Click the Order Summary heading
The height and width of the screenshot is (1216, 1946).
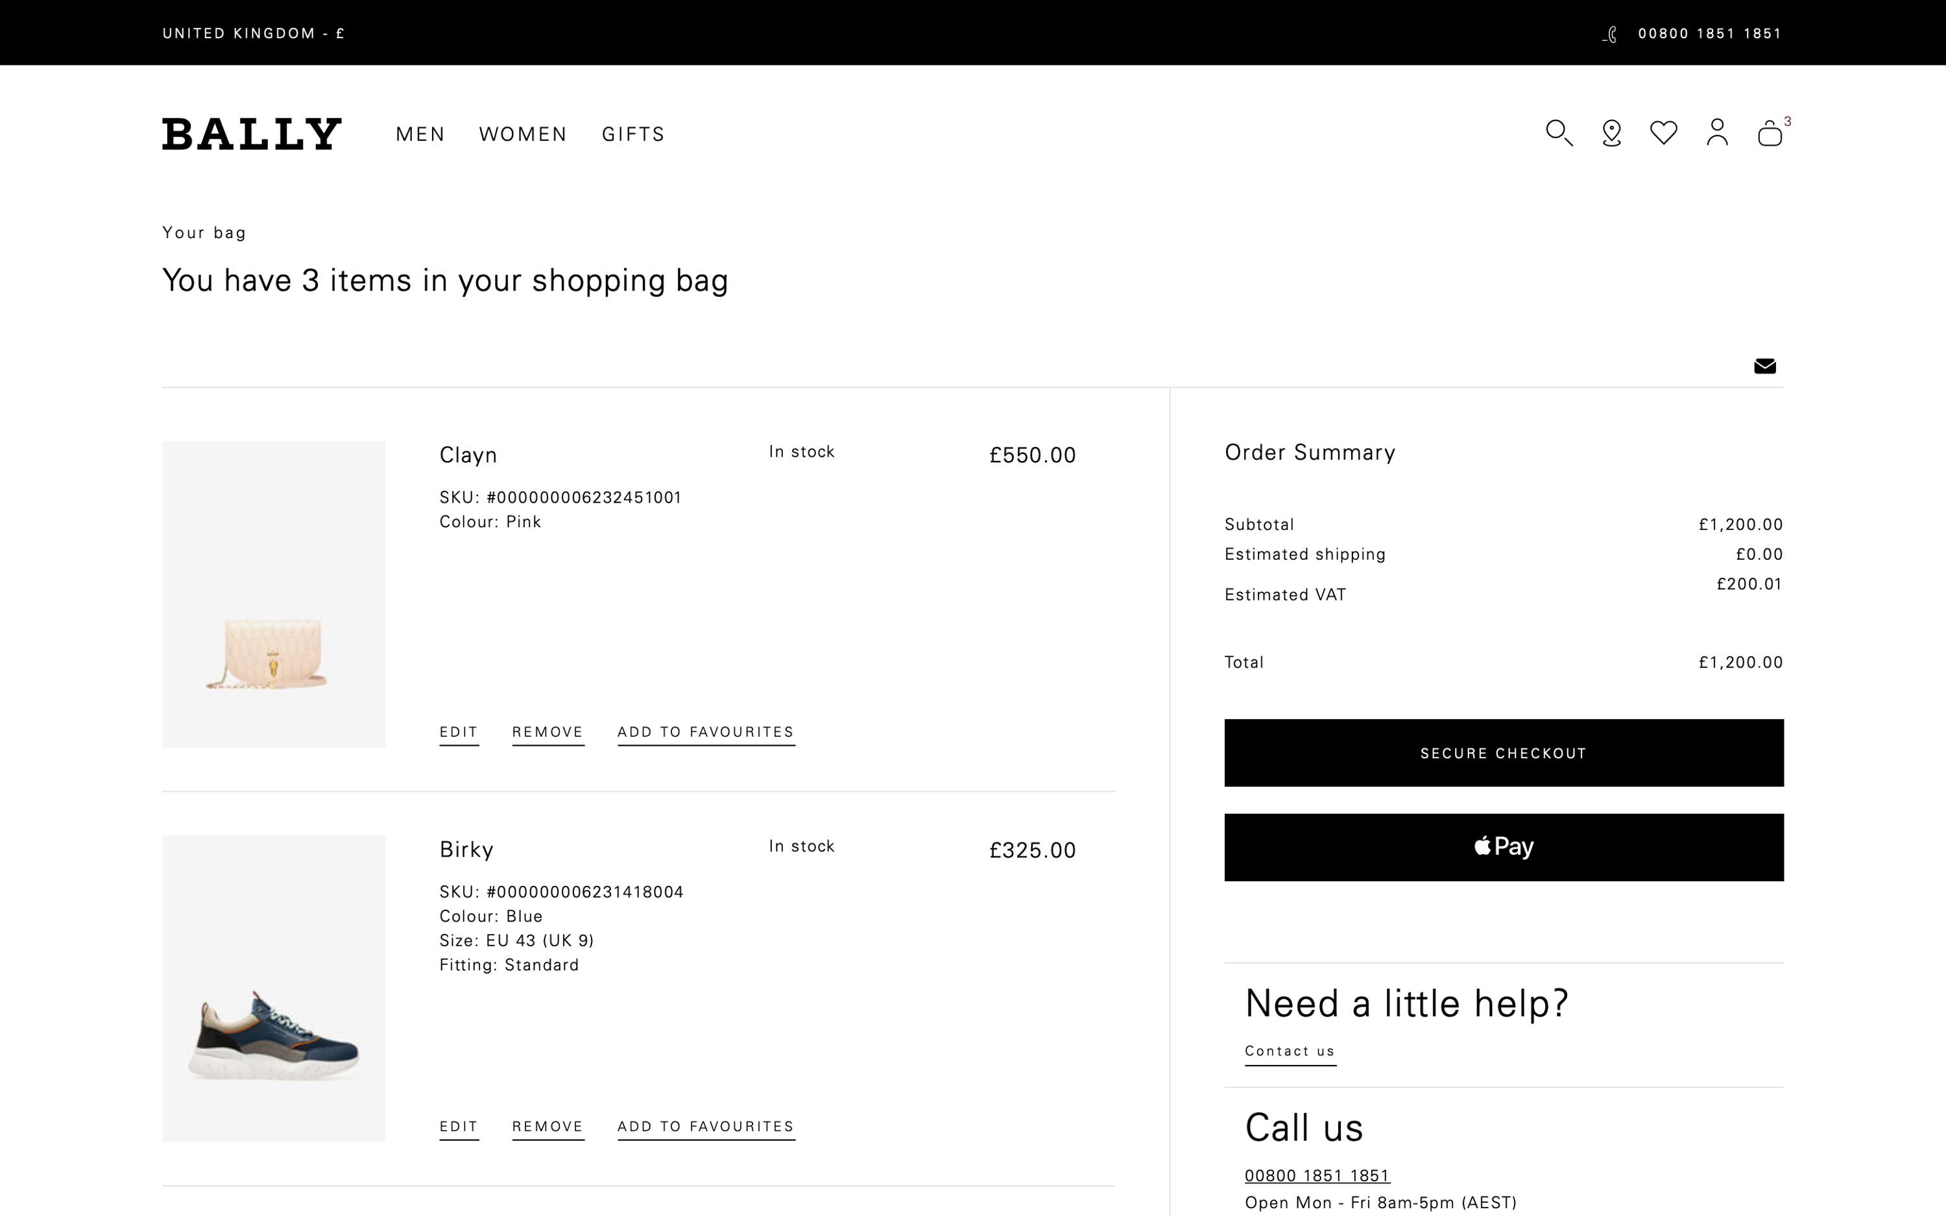pos(1309,453)
